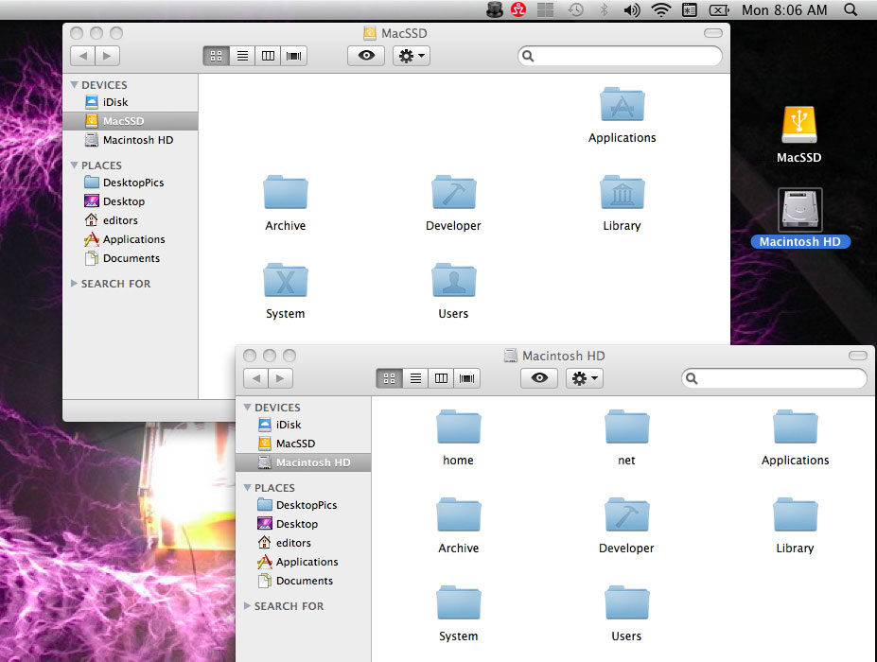Select Macintosh HD in MacSSD window sidebar
Viewport: 877px width, 662px height.
(131, 140)
